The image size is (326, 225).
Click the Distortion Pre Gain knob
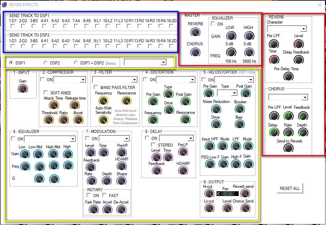[153, 102]
